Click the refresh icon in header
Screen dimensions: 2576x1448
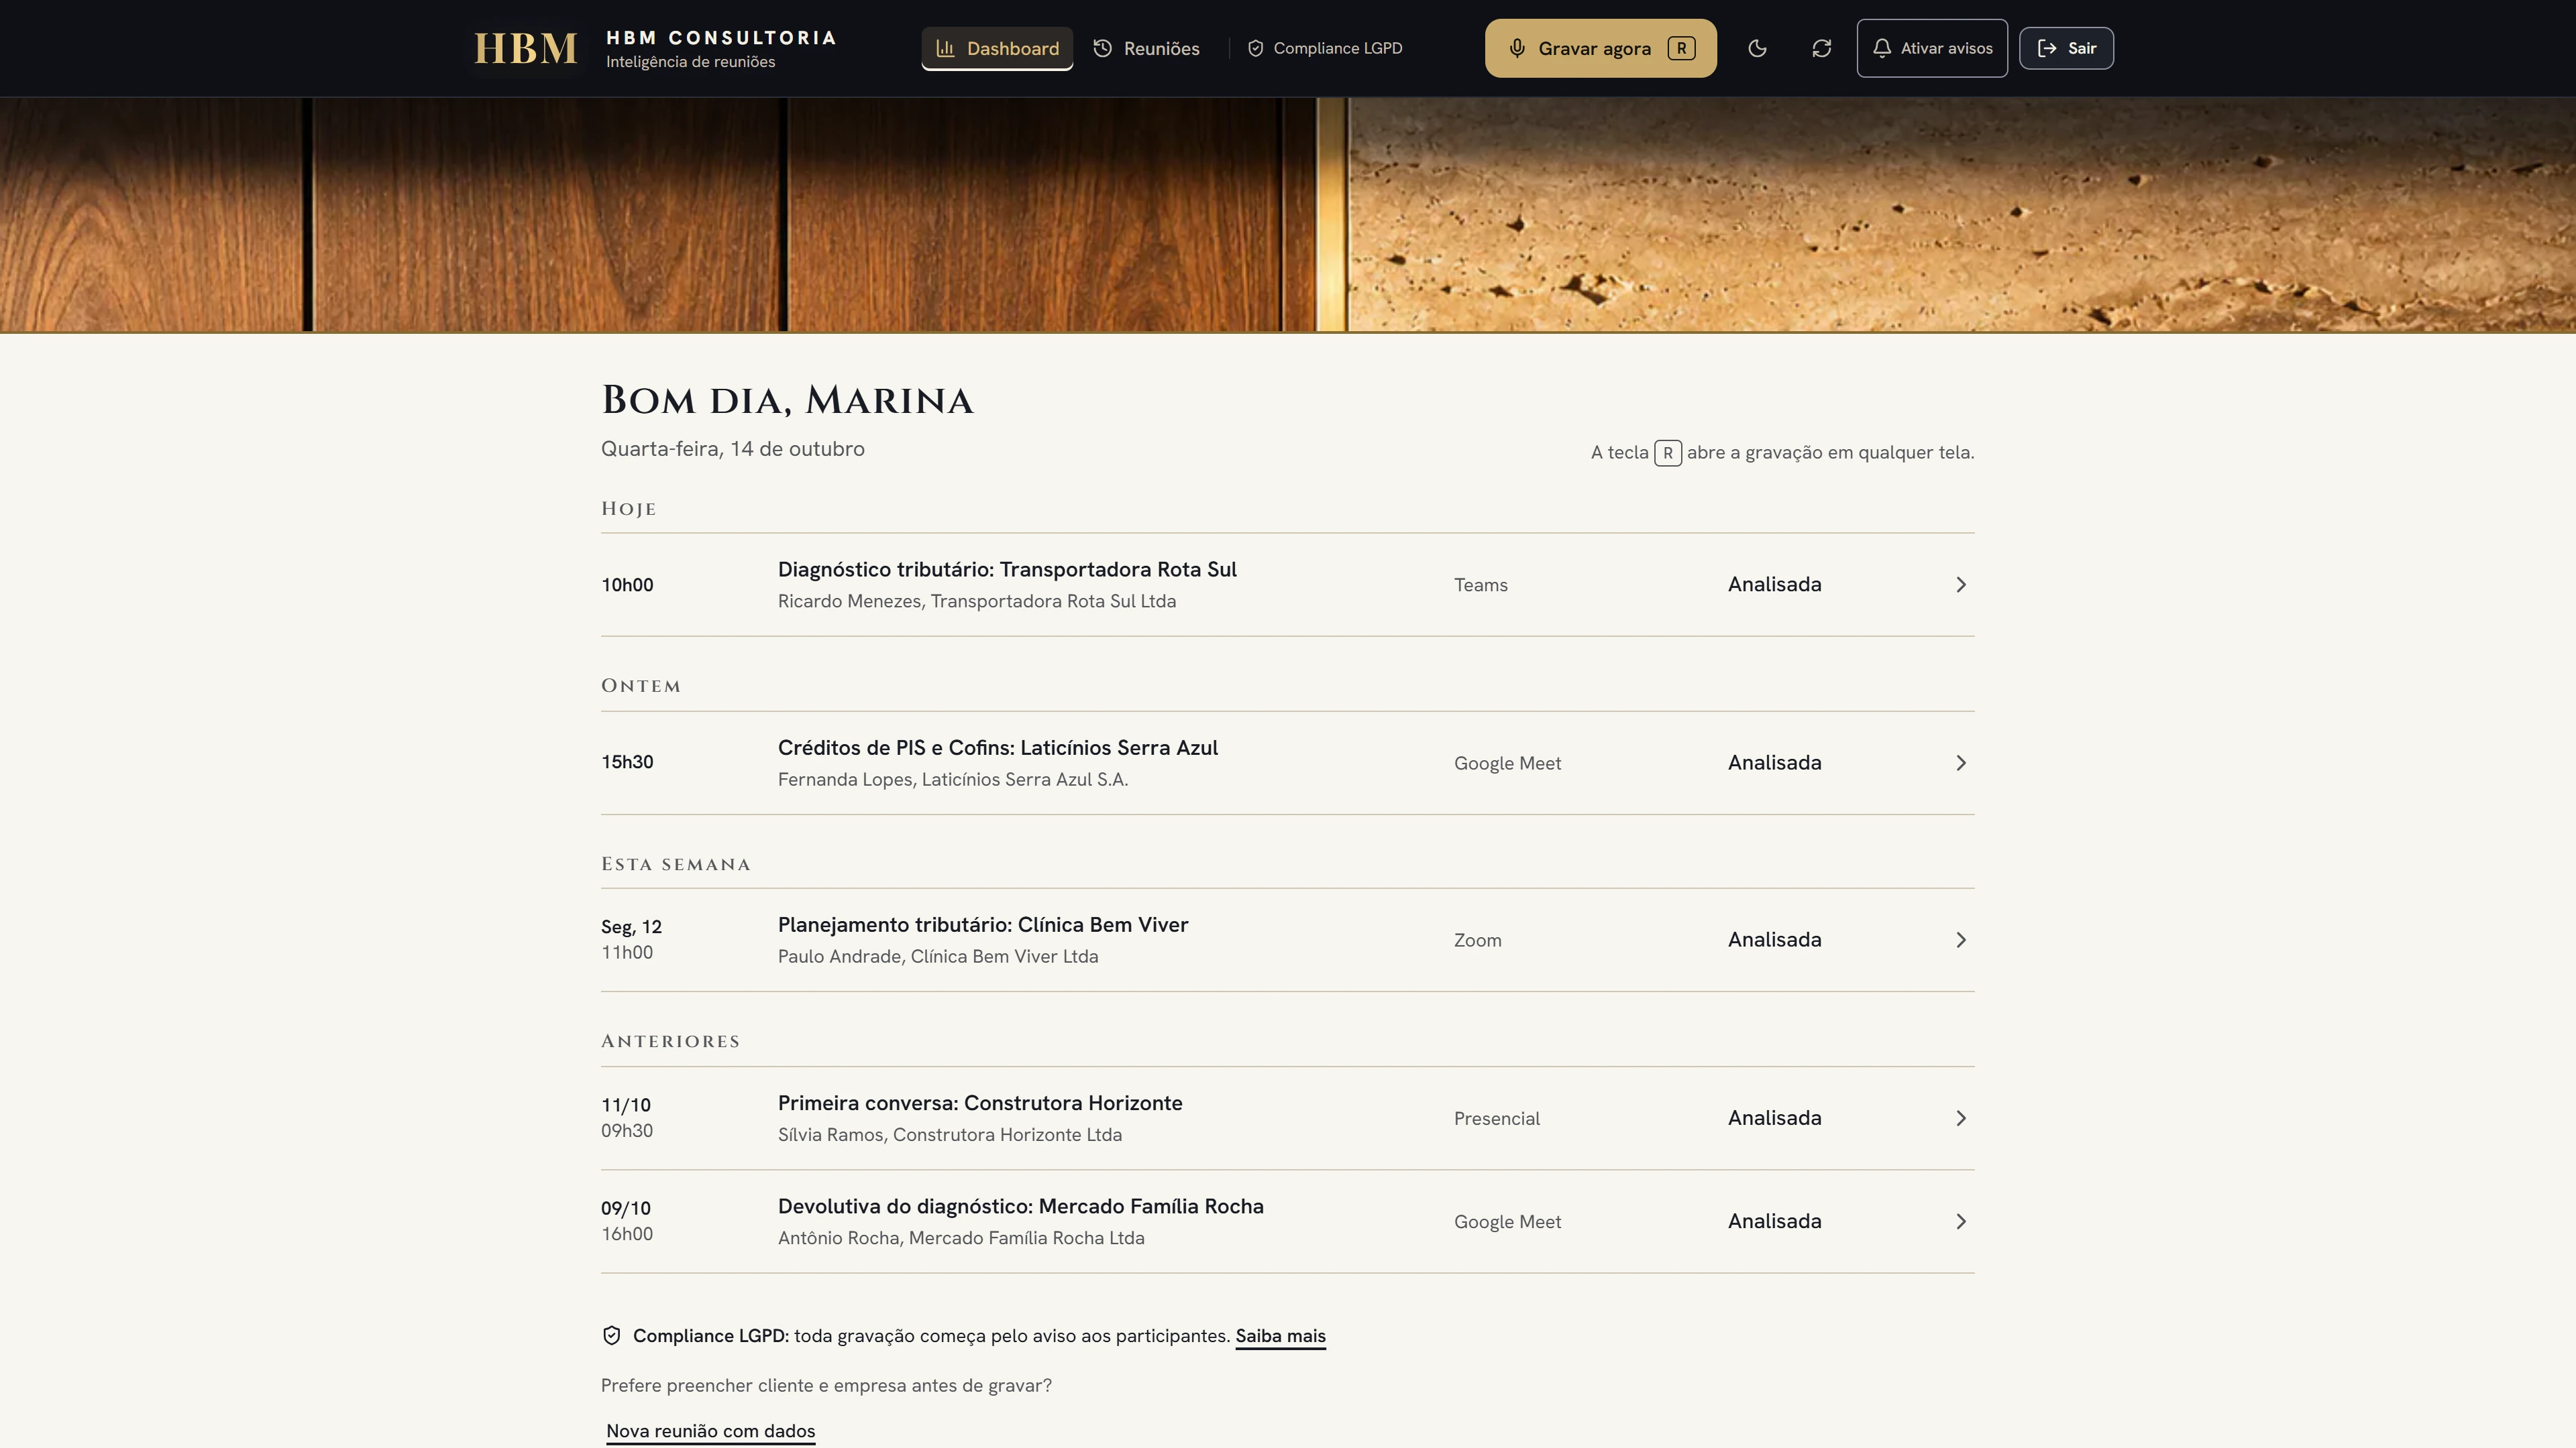pyautogui.click(x=1821, y=48)
